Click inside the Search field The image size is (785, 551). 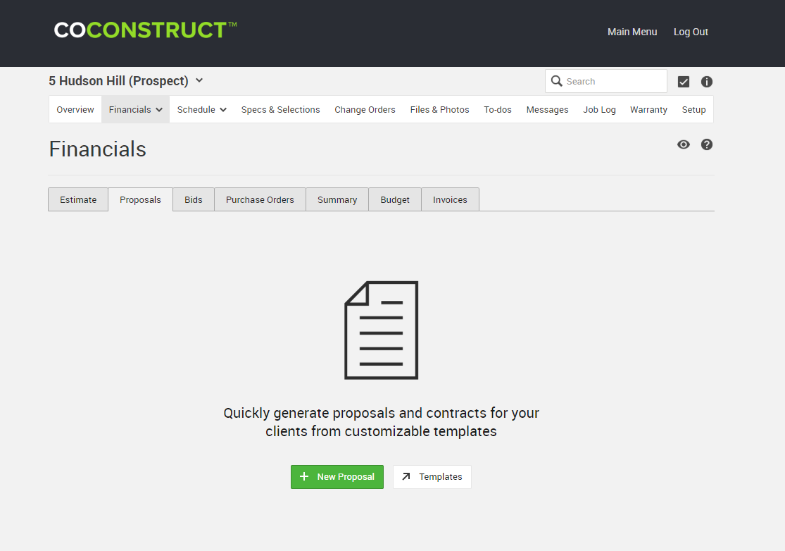coord(613,82)
